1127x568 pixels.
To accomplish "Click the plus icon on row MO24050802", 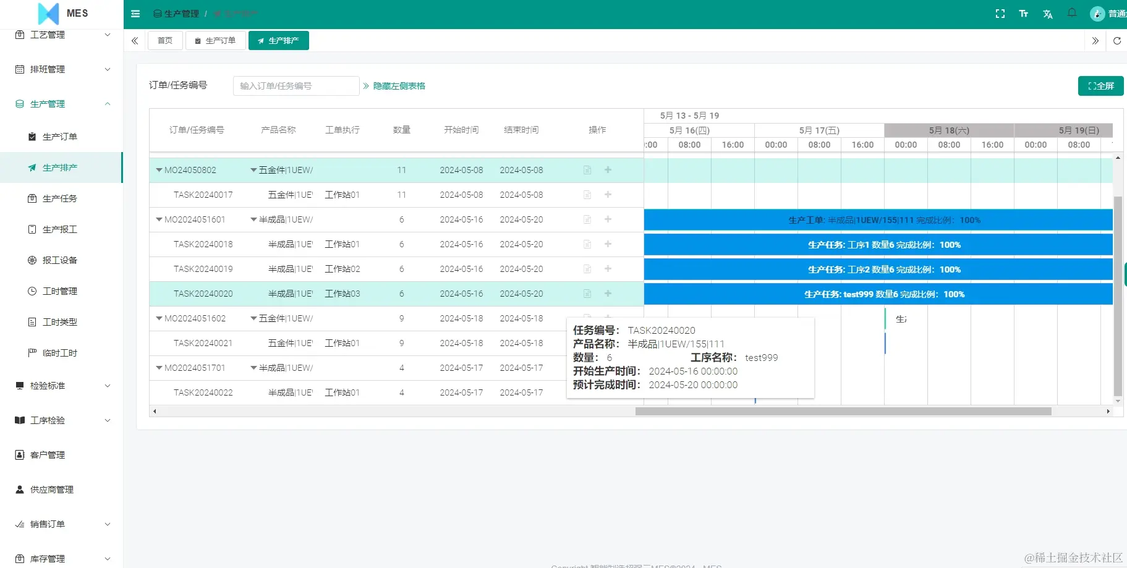I will tap(608, 169).
